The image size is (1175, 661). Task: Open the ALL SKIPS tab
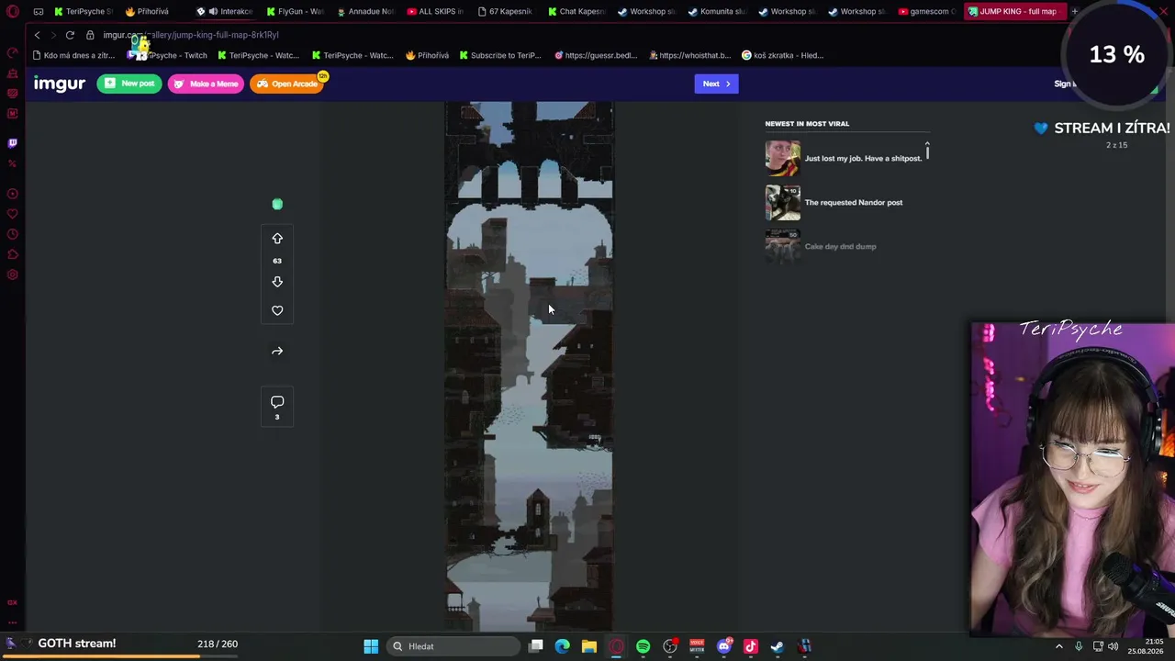point(434,12)
